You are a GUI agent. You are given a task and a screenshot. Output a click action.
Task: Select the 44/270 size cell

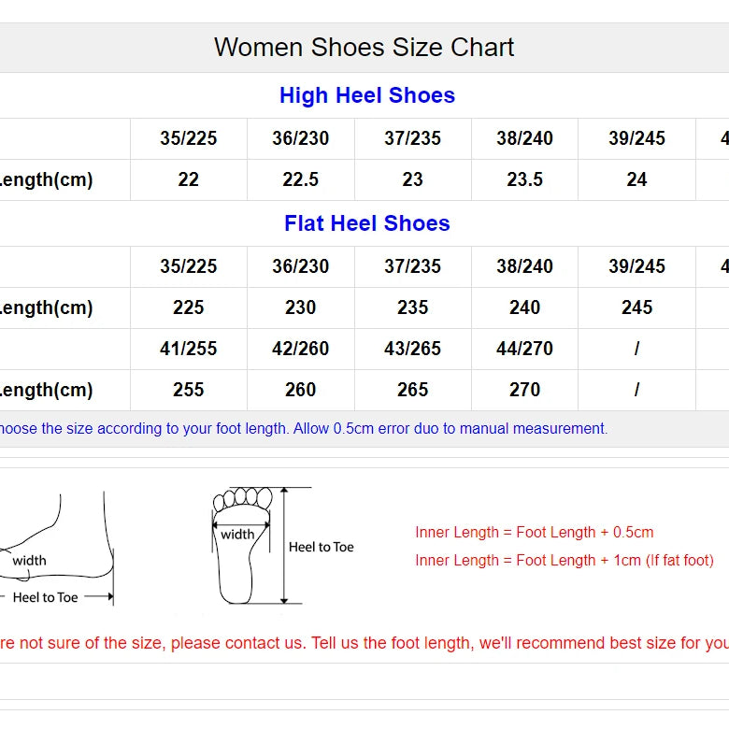(x=524, y=349)
